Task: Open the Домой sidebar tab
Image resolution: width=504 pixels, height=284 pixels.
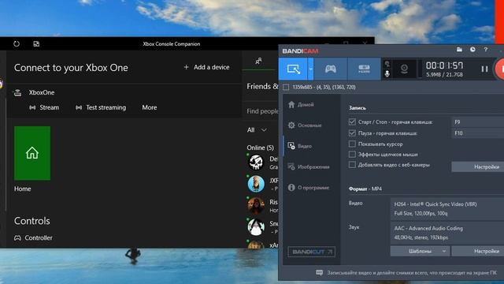Action: (301, 105)
